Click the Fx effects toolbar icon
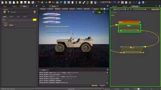Image resolution: width=161 pixels, height=90 pixels. point(53,2)
